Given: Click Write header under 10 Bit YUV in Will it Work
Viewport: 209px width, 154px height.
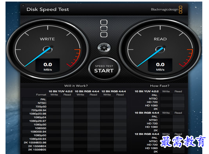Looking at the screenshot, I should tap(54, 95).
